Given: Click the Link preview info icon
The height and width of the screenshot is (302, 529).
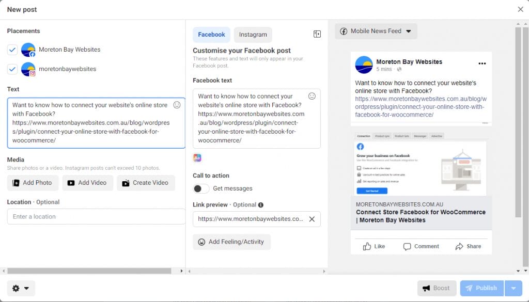Looking at the screenshot, I should pyautogui.click(x=261, y=205).
